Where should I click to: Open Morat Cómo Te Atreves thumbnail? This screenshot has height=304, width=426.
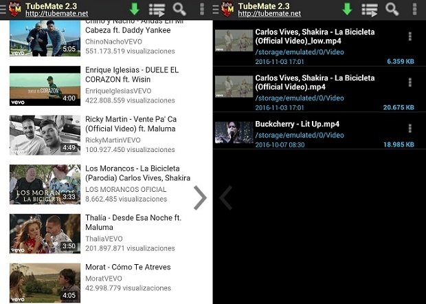[45, 283]
